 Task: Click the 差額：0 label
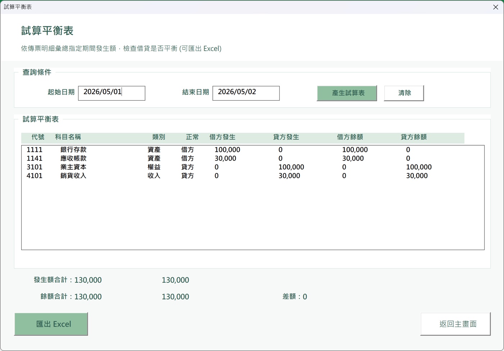(295, 297)
